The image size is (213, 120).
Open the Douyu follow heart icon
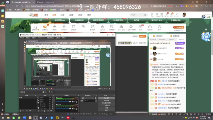(x=157, y=14)
